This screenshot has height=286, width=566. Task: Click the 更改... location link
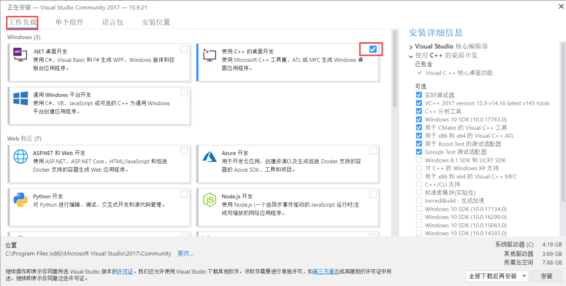point(185,253)
